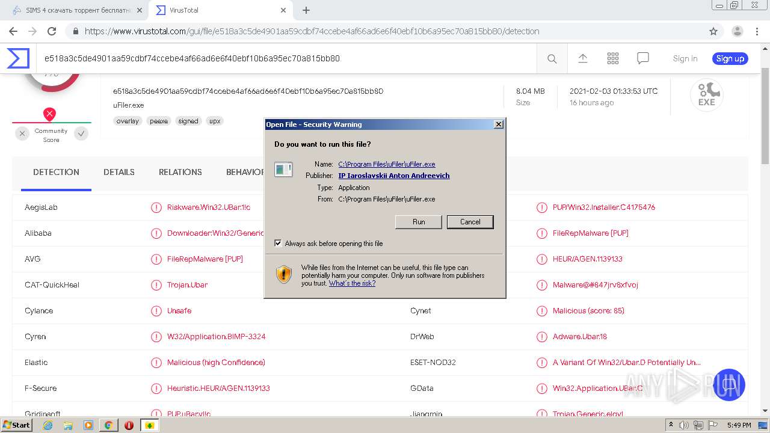
Task: Click the AegisLab detection alert icon
Action: (156, 207)
